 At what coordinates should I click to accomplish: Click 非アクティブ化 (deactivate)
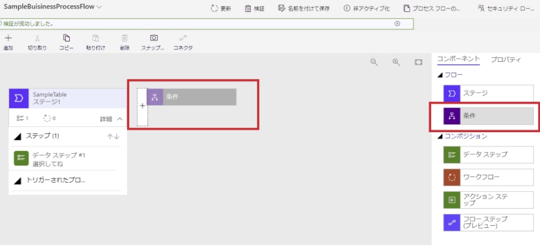[x=366, y=9]
